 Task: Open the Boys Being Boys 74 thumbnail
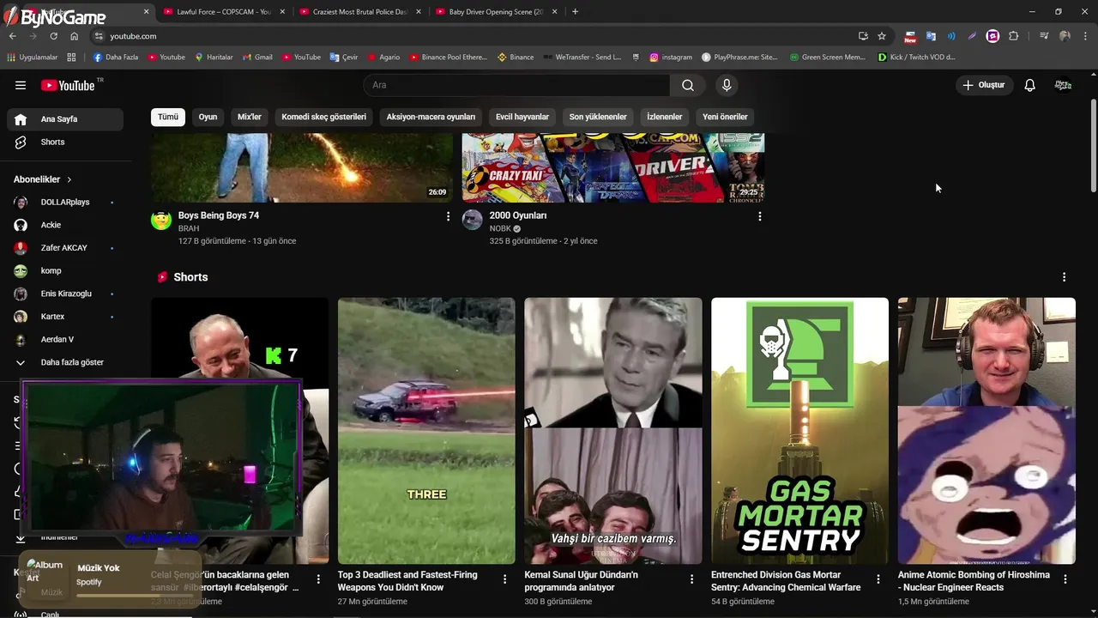302,167
